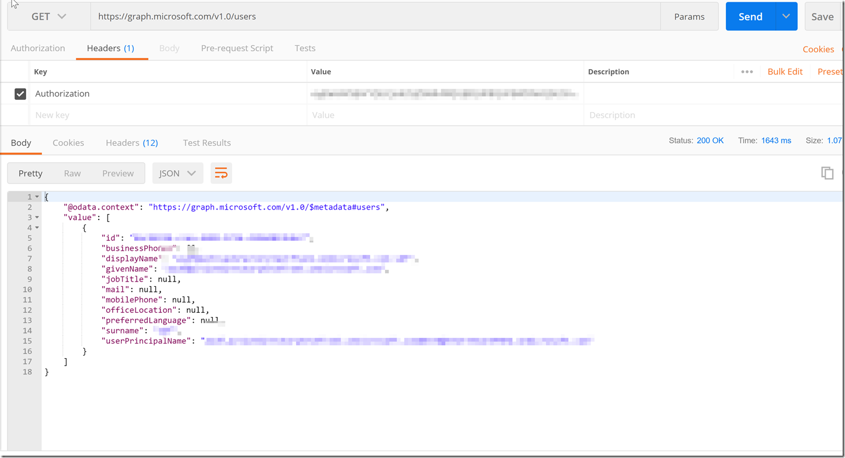Click the Authorization key cell

(x=168, y=93)
